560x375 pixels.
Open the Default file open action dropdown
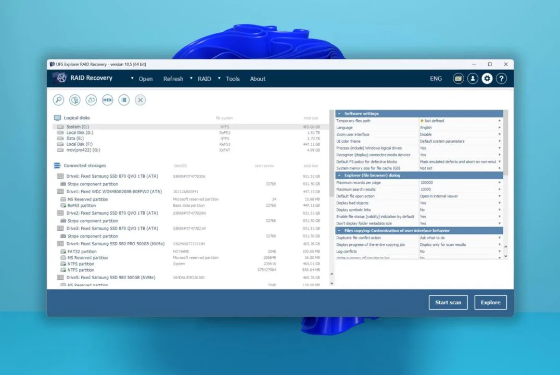pyautogui.click(x=499, y=196)
